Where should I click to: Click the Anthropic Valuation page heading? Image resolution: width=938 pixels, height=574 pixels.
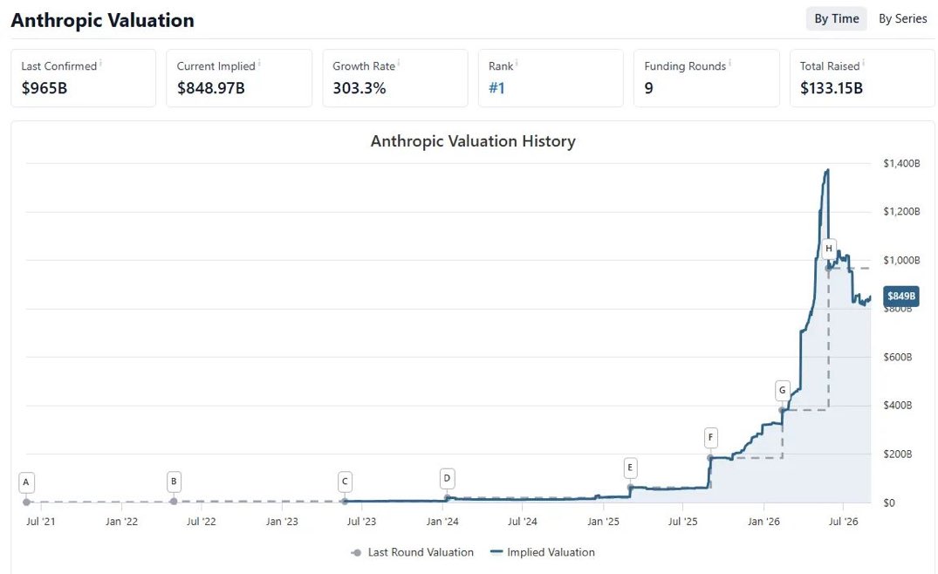(x=102, y=20)
